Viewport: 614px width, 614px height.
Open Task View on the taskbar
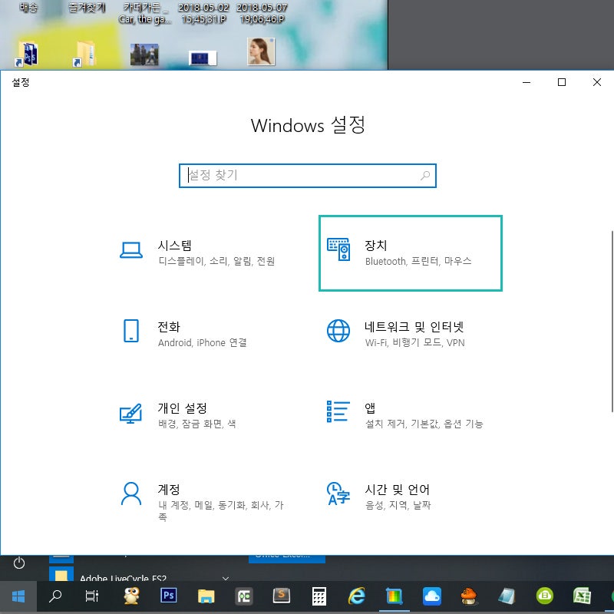click(x=92, y=596)
